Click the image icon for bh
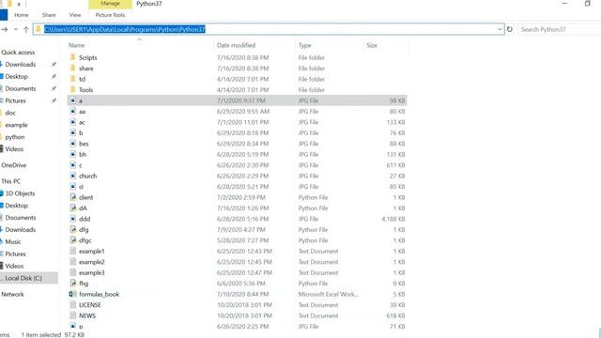The image size is (601, 338). point(73,154)
